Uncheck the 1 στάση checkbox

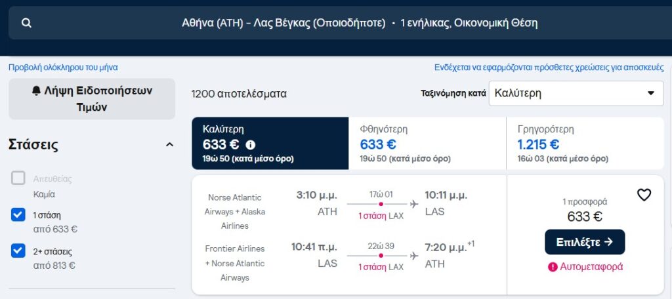point(18,215)
